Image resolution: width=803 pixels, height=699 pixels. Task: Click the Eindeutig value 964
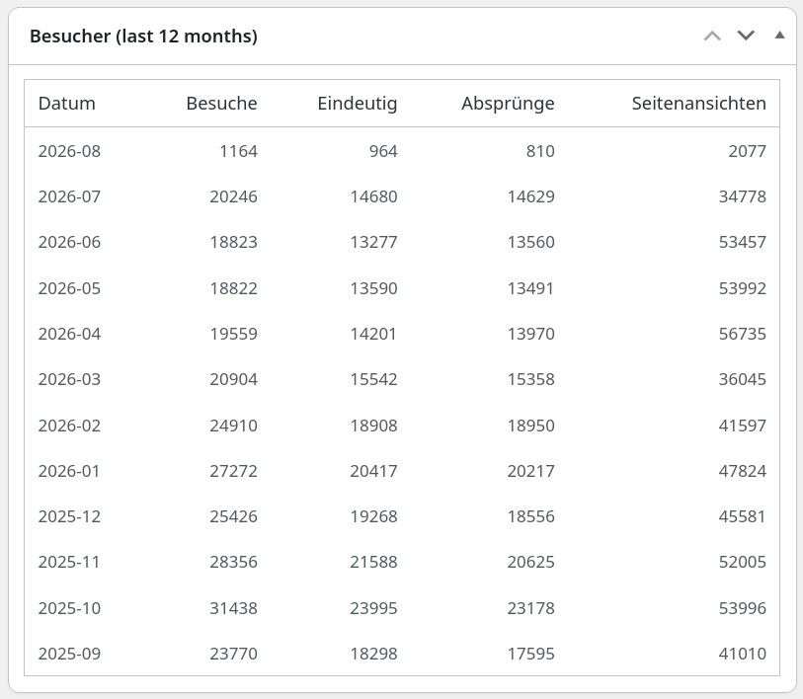click(383, 151)
